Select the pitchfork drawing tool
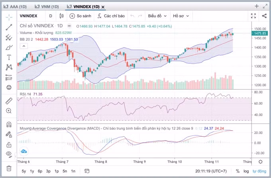 9,37
